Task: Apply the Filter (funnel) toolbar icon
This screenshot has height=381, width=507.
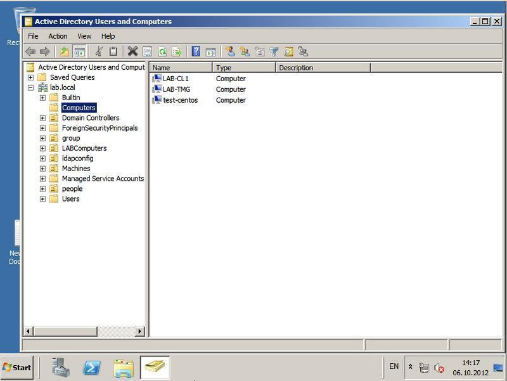Action: point(273,51)
